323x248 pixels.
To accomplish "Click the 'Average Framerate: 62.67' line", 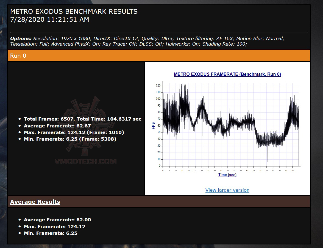I will click(57, 126).
